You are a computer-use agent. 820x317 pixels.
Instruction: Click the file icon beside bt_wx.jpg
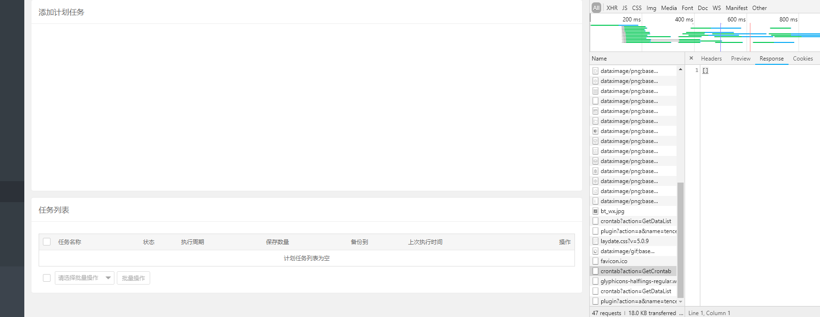point(595,211)
